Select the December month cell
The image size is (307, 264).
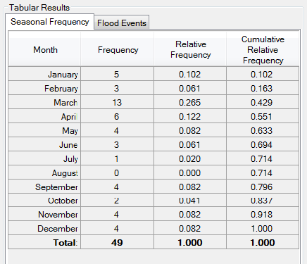click(44, 228)
